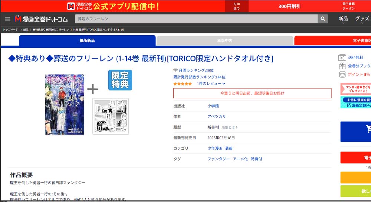The width and height of the screenshot is (371, 202).
Task: Switch to the 紙版新品 tab
Action: (87, 40)
